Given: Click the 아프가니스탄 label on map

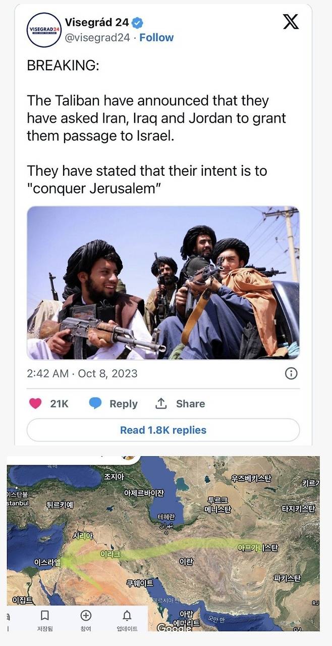Looking at the screenshot, I should [258, 548].
